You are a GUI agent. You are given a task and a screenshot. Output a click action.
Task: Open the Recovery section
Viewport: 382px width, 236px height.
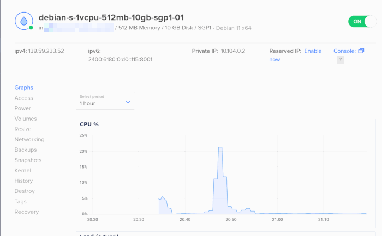point(27,212)
